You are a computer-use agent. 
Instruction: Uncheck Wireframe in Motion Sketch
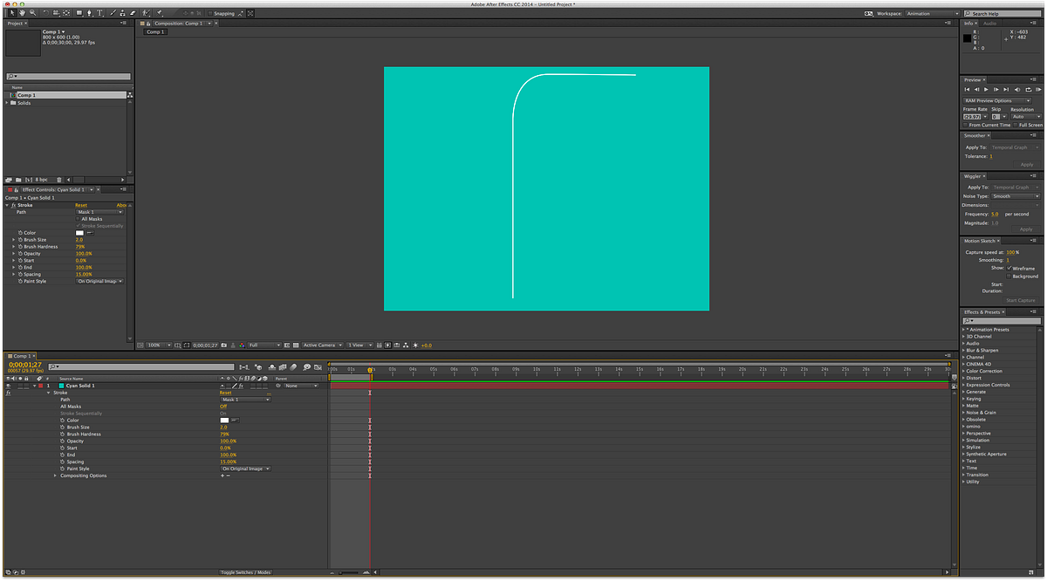point(1009,268)
